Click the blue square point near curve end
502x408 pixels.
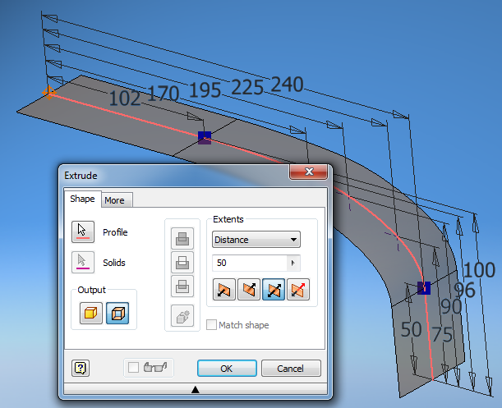point(424,288)
